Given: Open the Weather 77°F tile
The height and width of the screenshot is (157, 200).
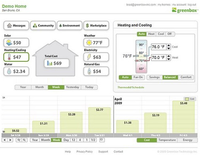Looking at the screenshot, I should pos(96,43).
